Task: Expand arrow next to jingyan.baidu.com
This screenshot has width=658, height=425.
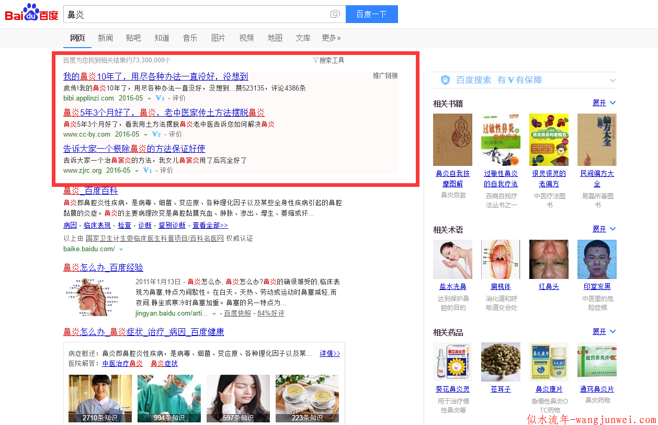Action: (214, 314)
